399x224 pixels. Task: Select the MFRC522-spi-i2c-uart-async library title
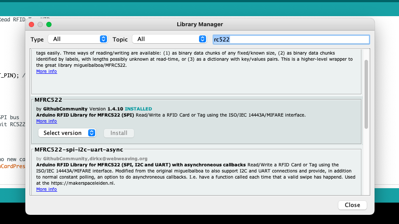pos(79,150)
